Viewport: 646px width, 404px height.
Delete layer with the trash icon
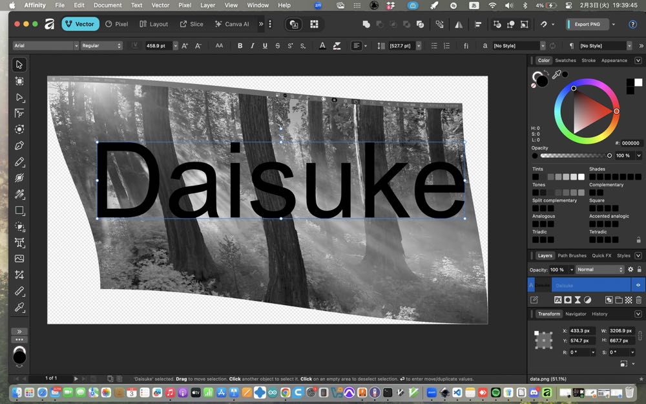tap(639, 300)
